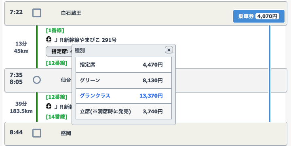
Task: Select グランクラス 13,370円 option
Action: click(x=124, y=96)
